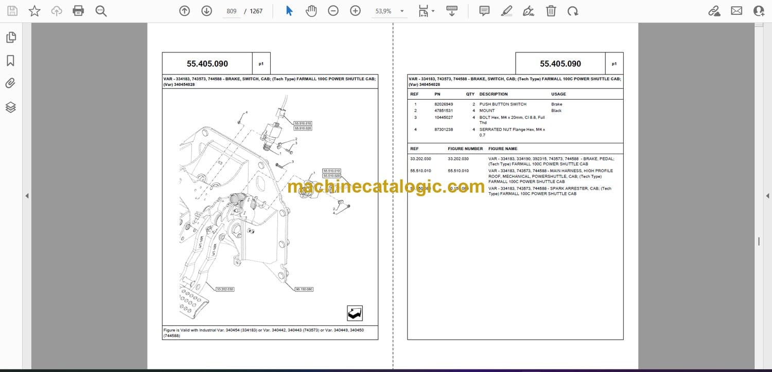The height and width of the screenshot is (372, 772).
Task: Open the Page Thumbnails panel
Action: tap(11, 37)
